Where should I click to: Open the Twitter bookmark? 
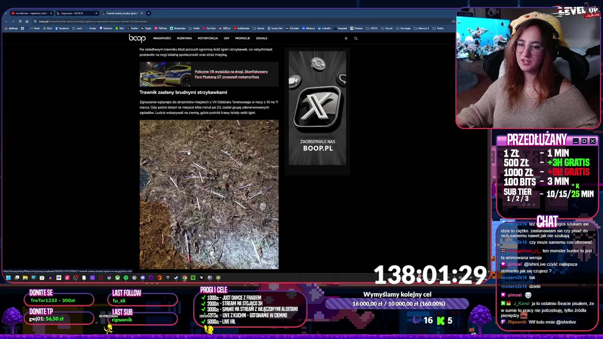pyautogui.click(x=132, y=28)
